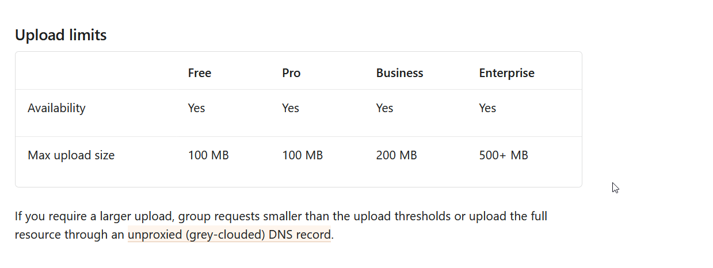This screenshot has height=268, width=713.
Task: Click the Enterprise plan availability Yes cell
Action: click(487, 108)
